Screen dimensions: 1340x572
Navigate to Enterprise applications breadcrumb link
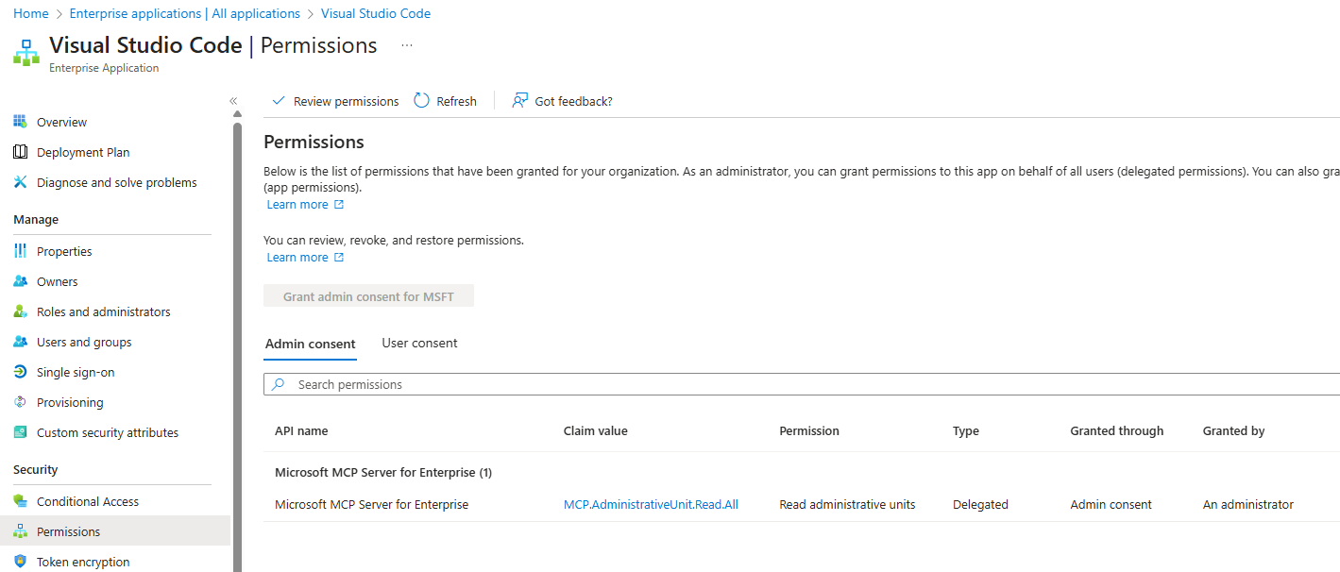[x=184, y=13]
